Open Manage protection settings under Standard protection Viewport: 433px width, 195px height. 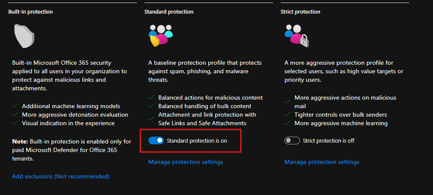(185, 162)
